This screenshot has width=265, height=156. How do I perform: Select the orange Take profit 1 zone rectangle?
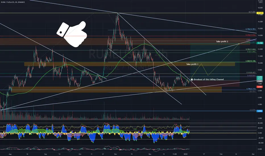[130, 64]
